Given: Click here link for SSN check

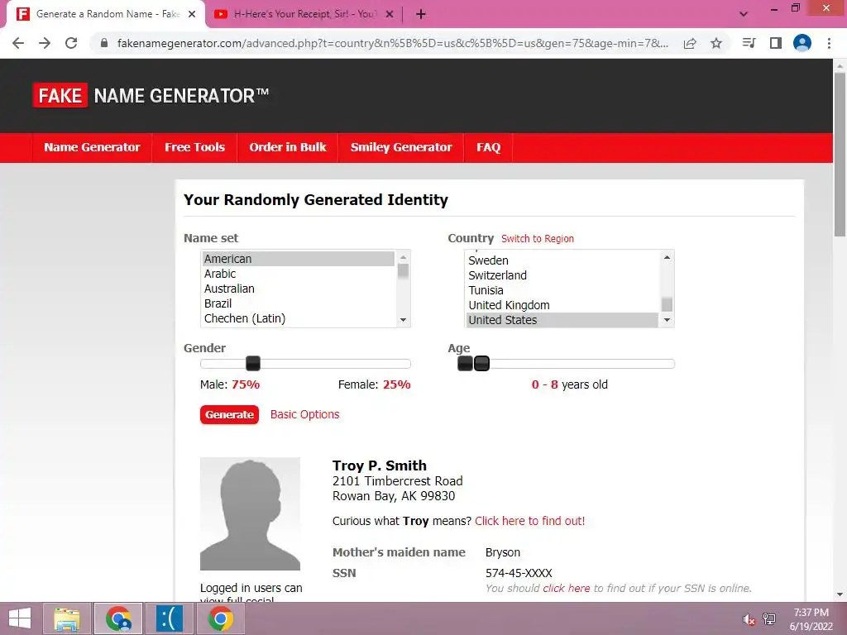Looking at the screenshot, I should (x=566, y=588).
